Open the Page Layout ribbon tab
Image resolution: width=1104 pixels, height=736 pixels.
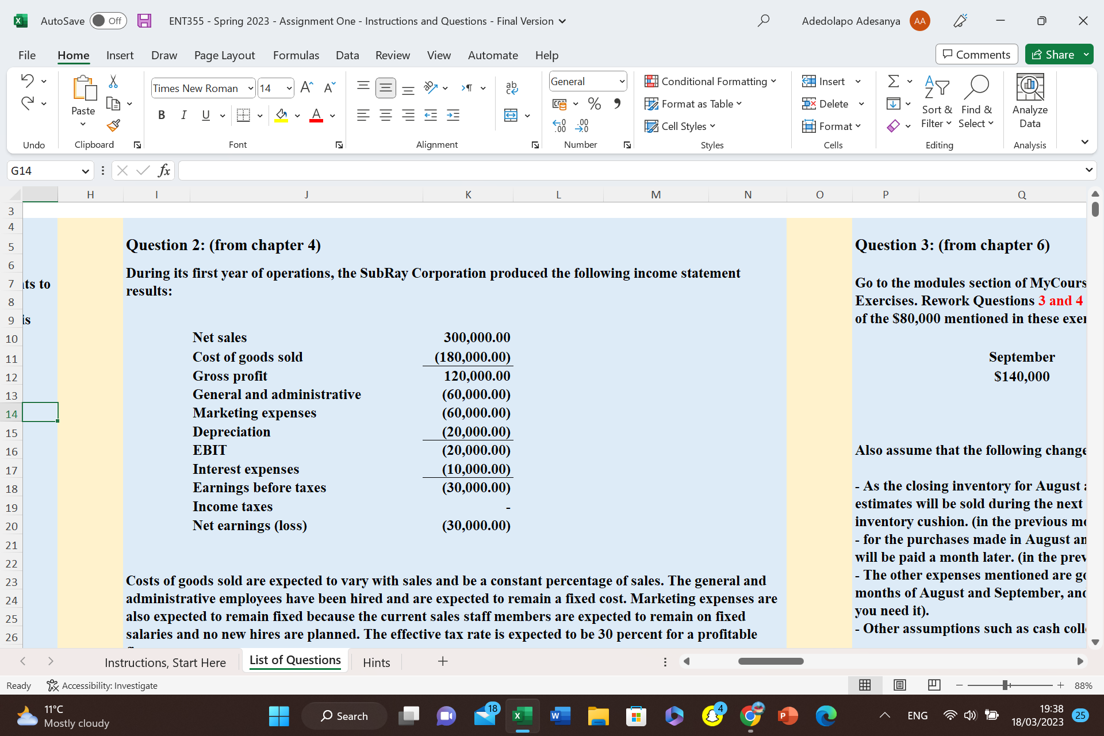click(x=224, y=55)
